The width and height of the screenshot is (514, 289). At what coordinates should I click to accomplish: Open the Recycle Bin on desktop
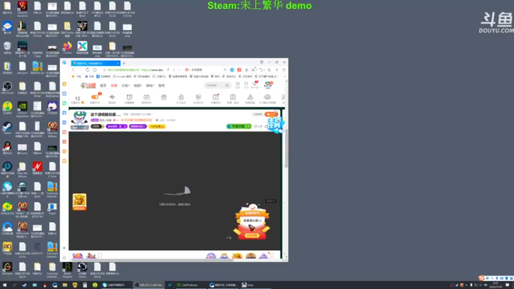7,48
